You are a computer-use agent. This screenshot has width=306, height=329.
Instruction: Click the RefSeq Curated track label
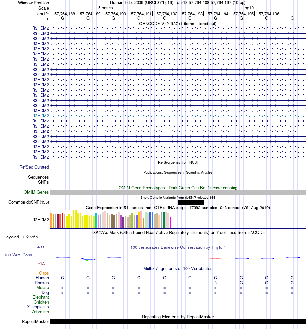[34, 167]
